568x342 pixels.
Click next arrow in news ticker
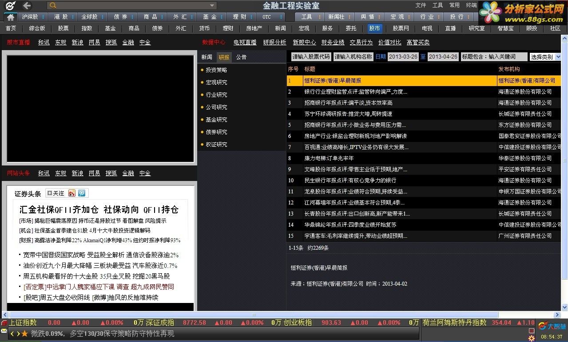pyautogui.click(x=18, y=334)
